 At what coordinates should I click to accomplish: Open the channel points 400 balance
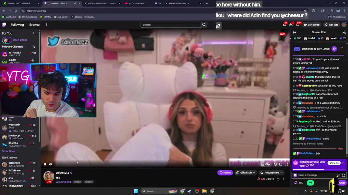(x=299, y=183)
